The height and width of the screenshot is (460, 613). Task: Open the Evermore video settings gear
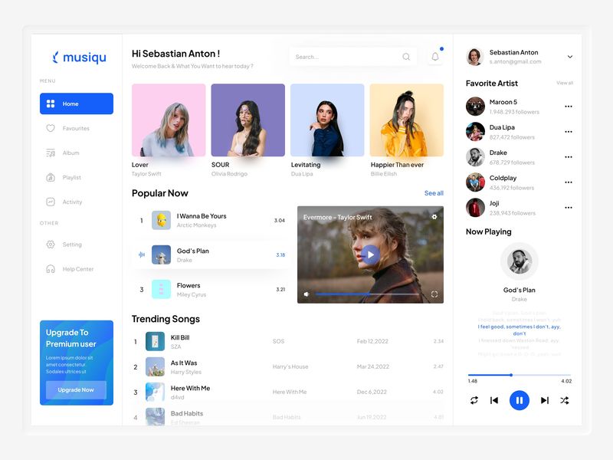point(434,216)
